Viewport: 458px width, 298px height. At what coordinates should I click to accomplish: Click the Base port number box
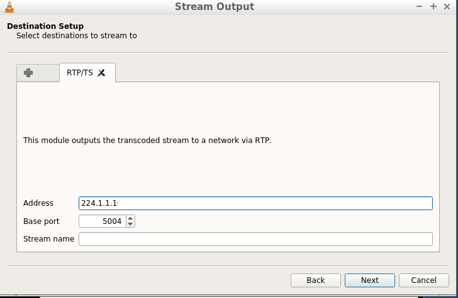pos(103,221)
